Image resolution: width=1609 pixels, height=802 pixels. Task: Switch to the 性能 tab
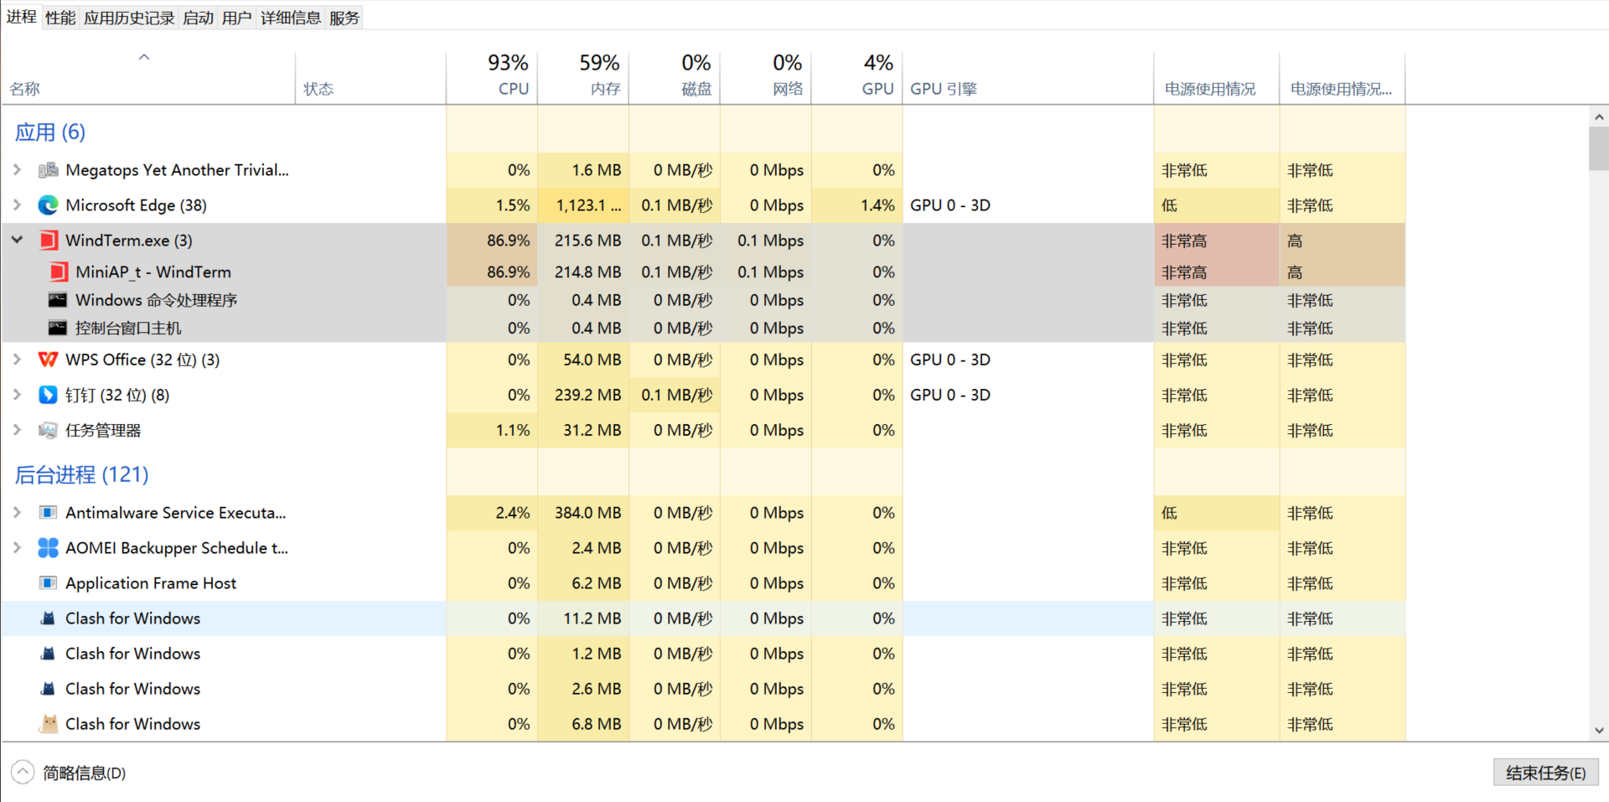pos(60,18)
